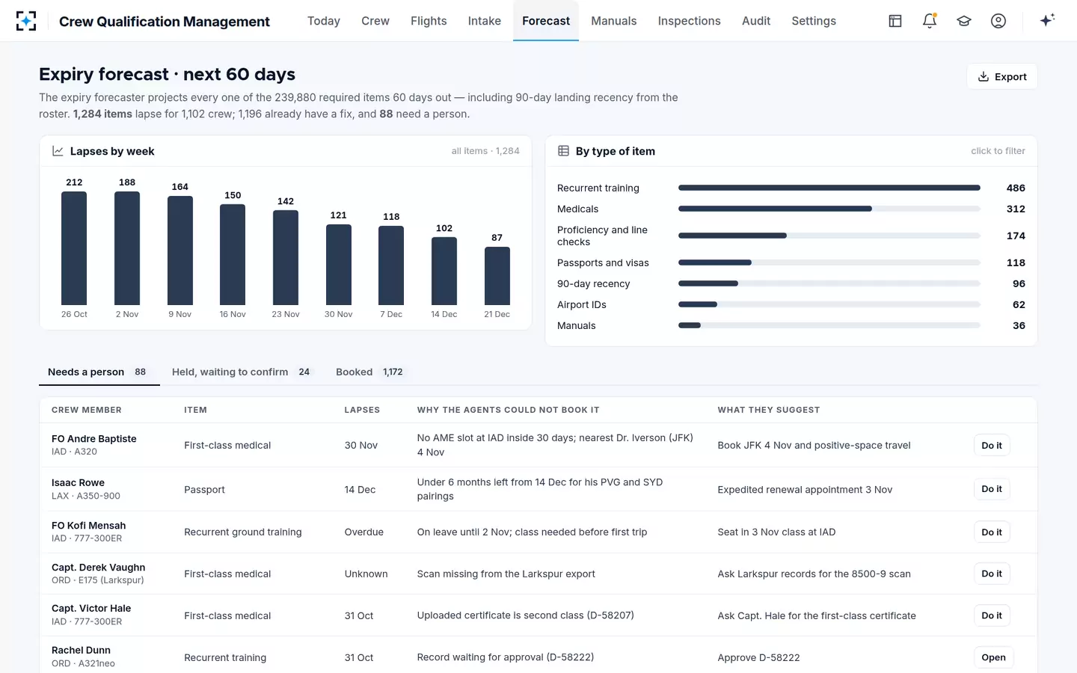Click the chart icon beside Lapses by week
The width and height of the screenshot is (1077, 673).
click(58, 151)
